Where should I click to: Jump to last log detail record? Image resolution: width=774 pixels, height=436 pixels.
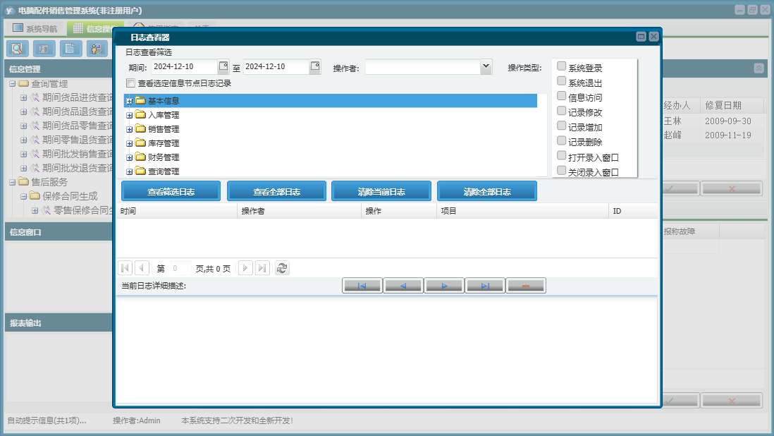[x=485, y=286]
